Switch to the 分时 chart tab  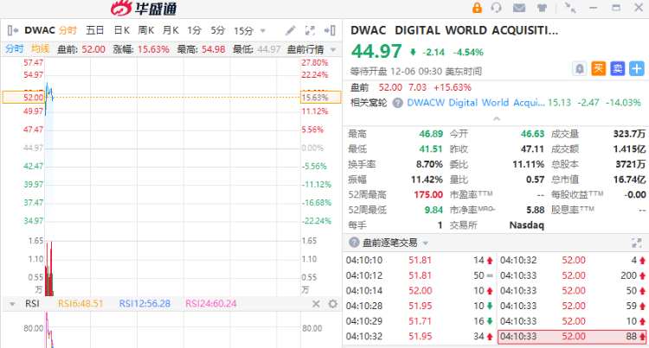pyautogui.click(x=67, y=30)
